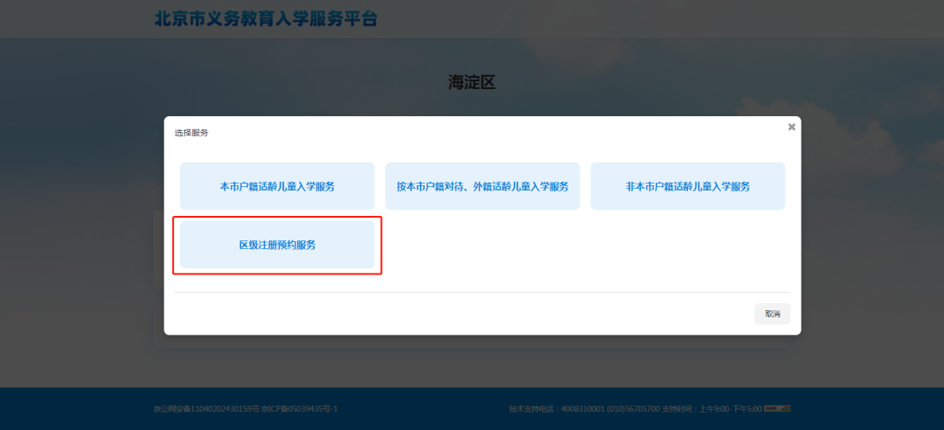The width and height of the screenshot is (944, 430).
Task: Click the small statistics badge icon in footer
Action: click(777, 409)
